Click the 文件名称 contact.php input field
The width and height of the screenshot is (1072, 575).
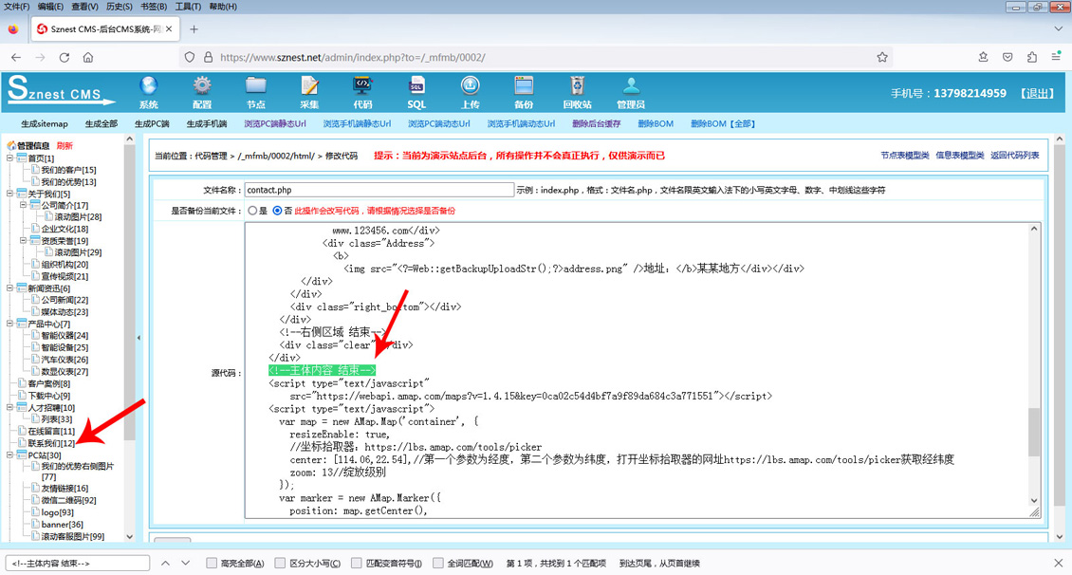[x=379, y=190]
